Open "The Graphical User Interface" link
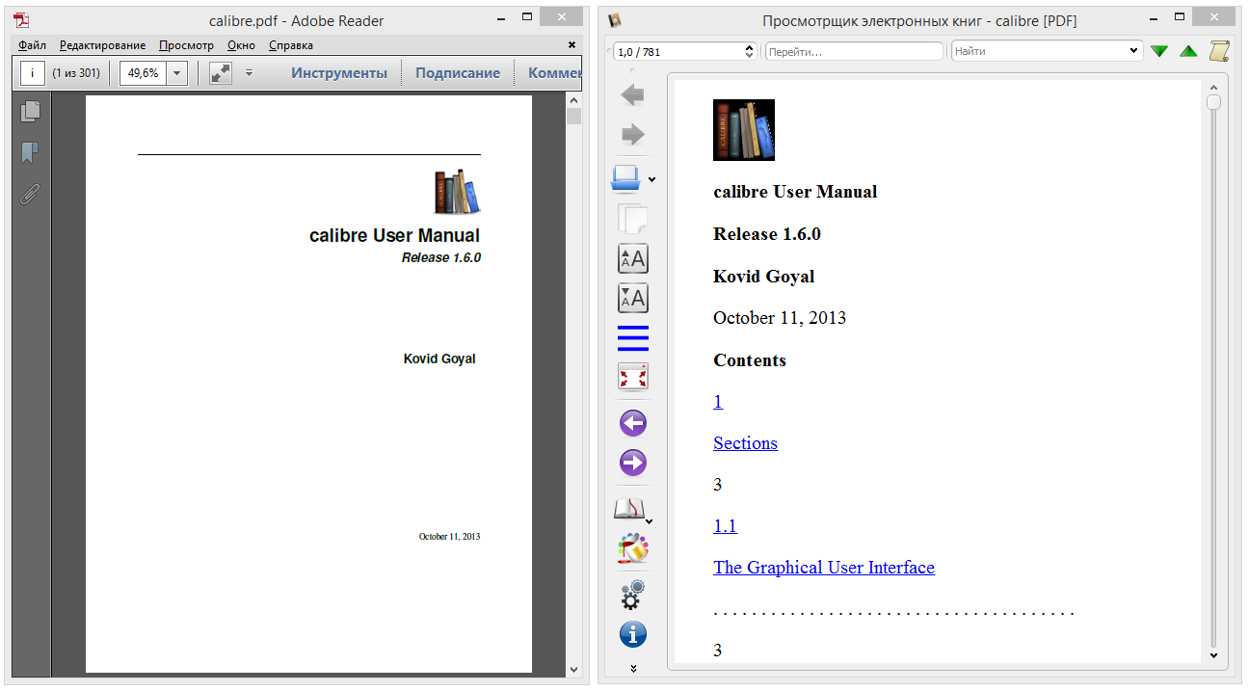 click(x=824, y=568)
